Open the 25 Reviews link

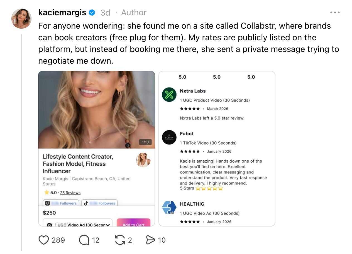[x=70, y=193]
